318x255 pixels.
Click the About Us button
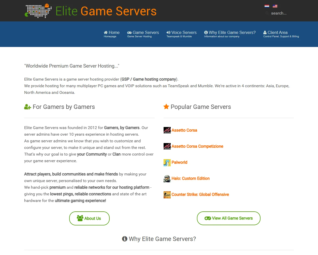click(x=89, y=218)
